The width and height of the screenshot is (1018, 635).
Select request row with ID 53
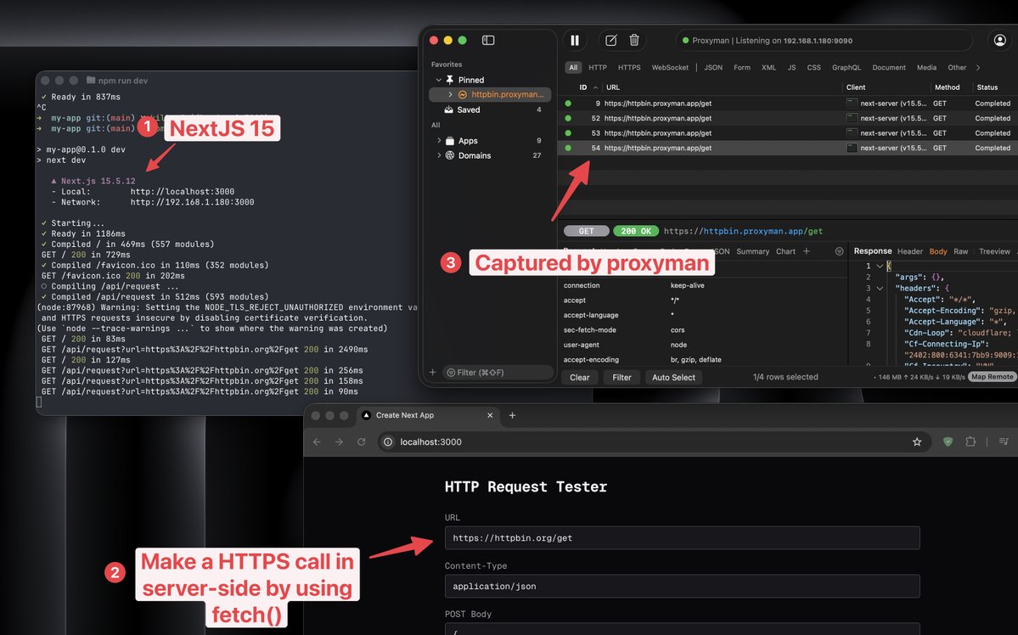(x=788, y=133)
